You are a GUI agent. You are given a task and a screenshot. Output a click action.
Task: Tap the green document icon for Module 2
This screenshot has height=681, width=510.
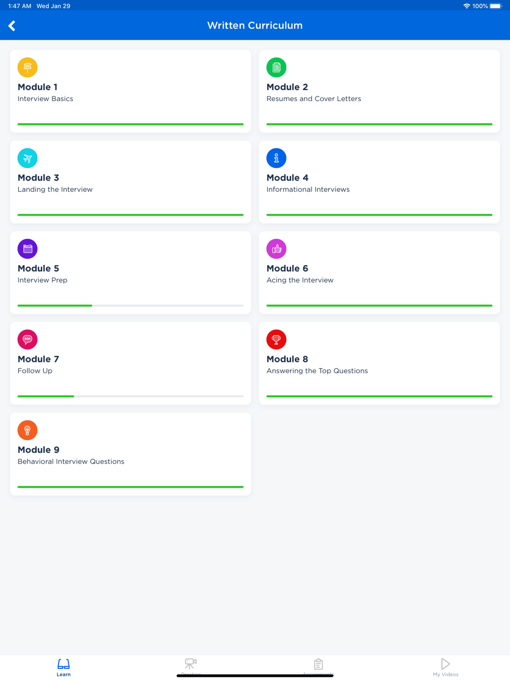coord(276,67)
